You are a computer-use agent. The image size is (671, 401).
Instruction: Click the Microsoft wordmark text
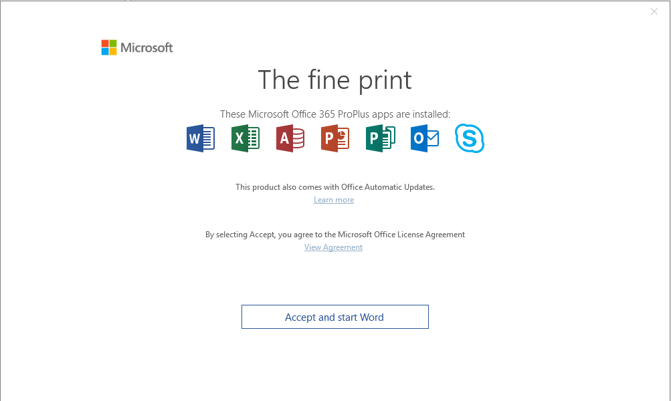(147, 47)
